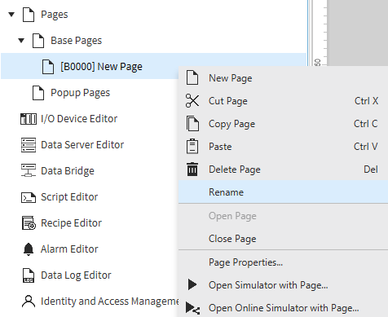
Task: Click the Delete Page trash icon
Action: [x=192, y=170]
